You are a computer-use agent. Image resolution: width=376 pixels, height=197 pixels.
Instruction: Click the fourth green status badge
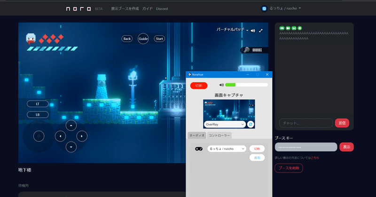pos(299,28)
